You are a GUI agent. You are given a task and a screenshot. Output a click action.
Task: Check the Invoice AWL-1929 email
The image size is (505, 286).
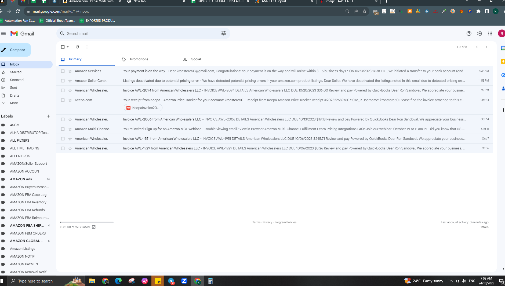click(x=63, y=148)
